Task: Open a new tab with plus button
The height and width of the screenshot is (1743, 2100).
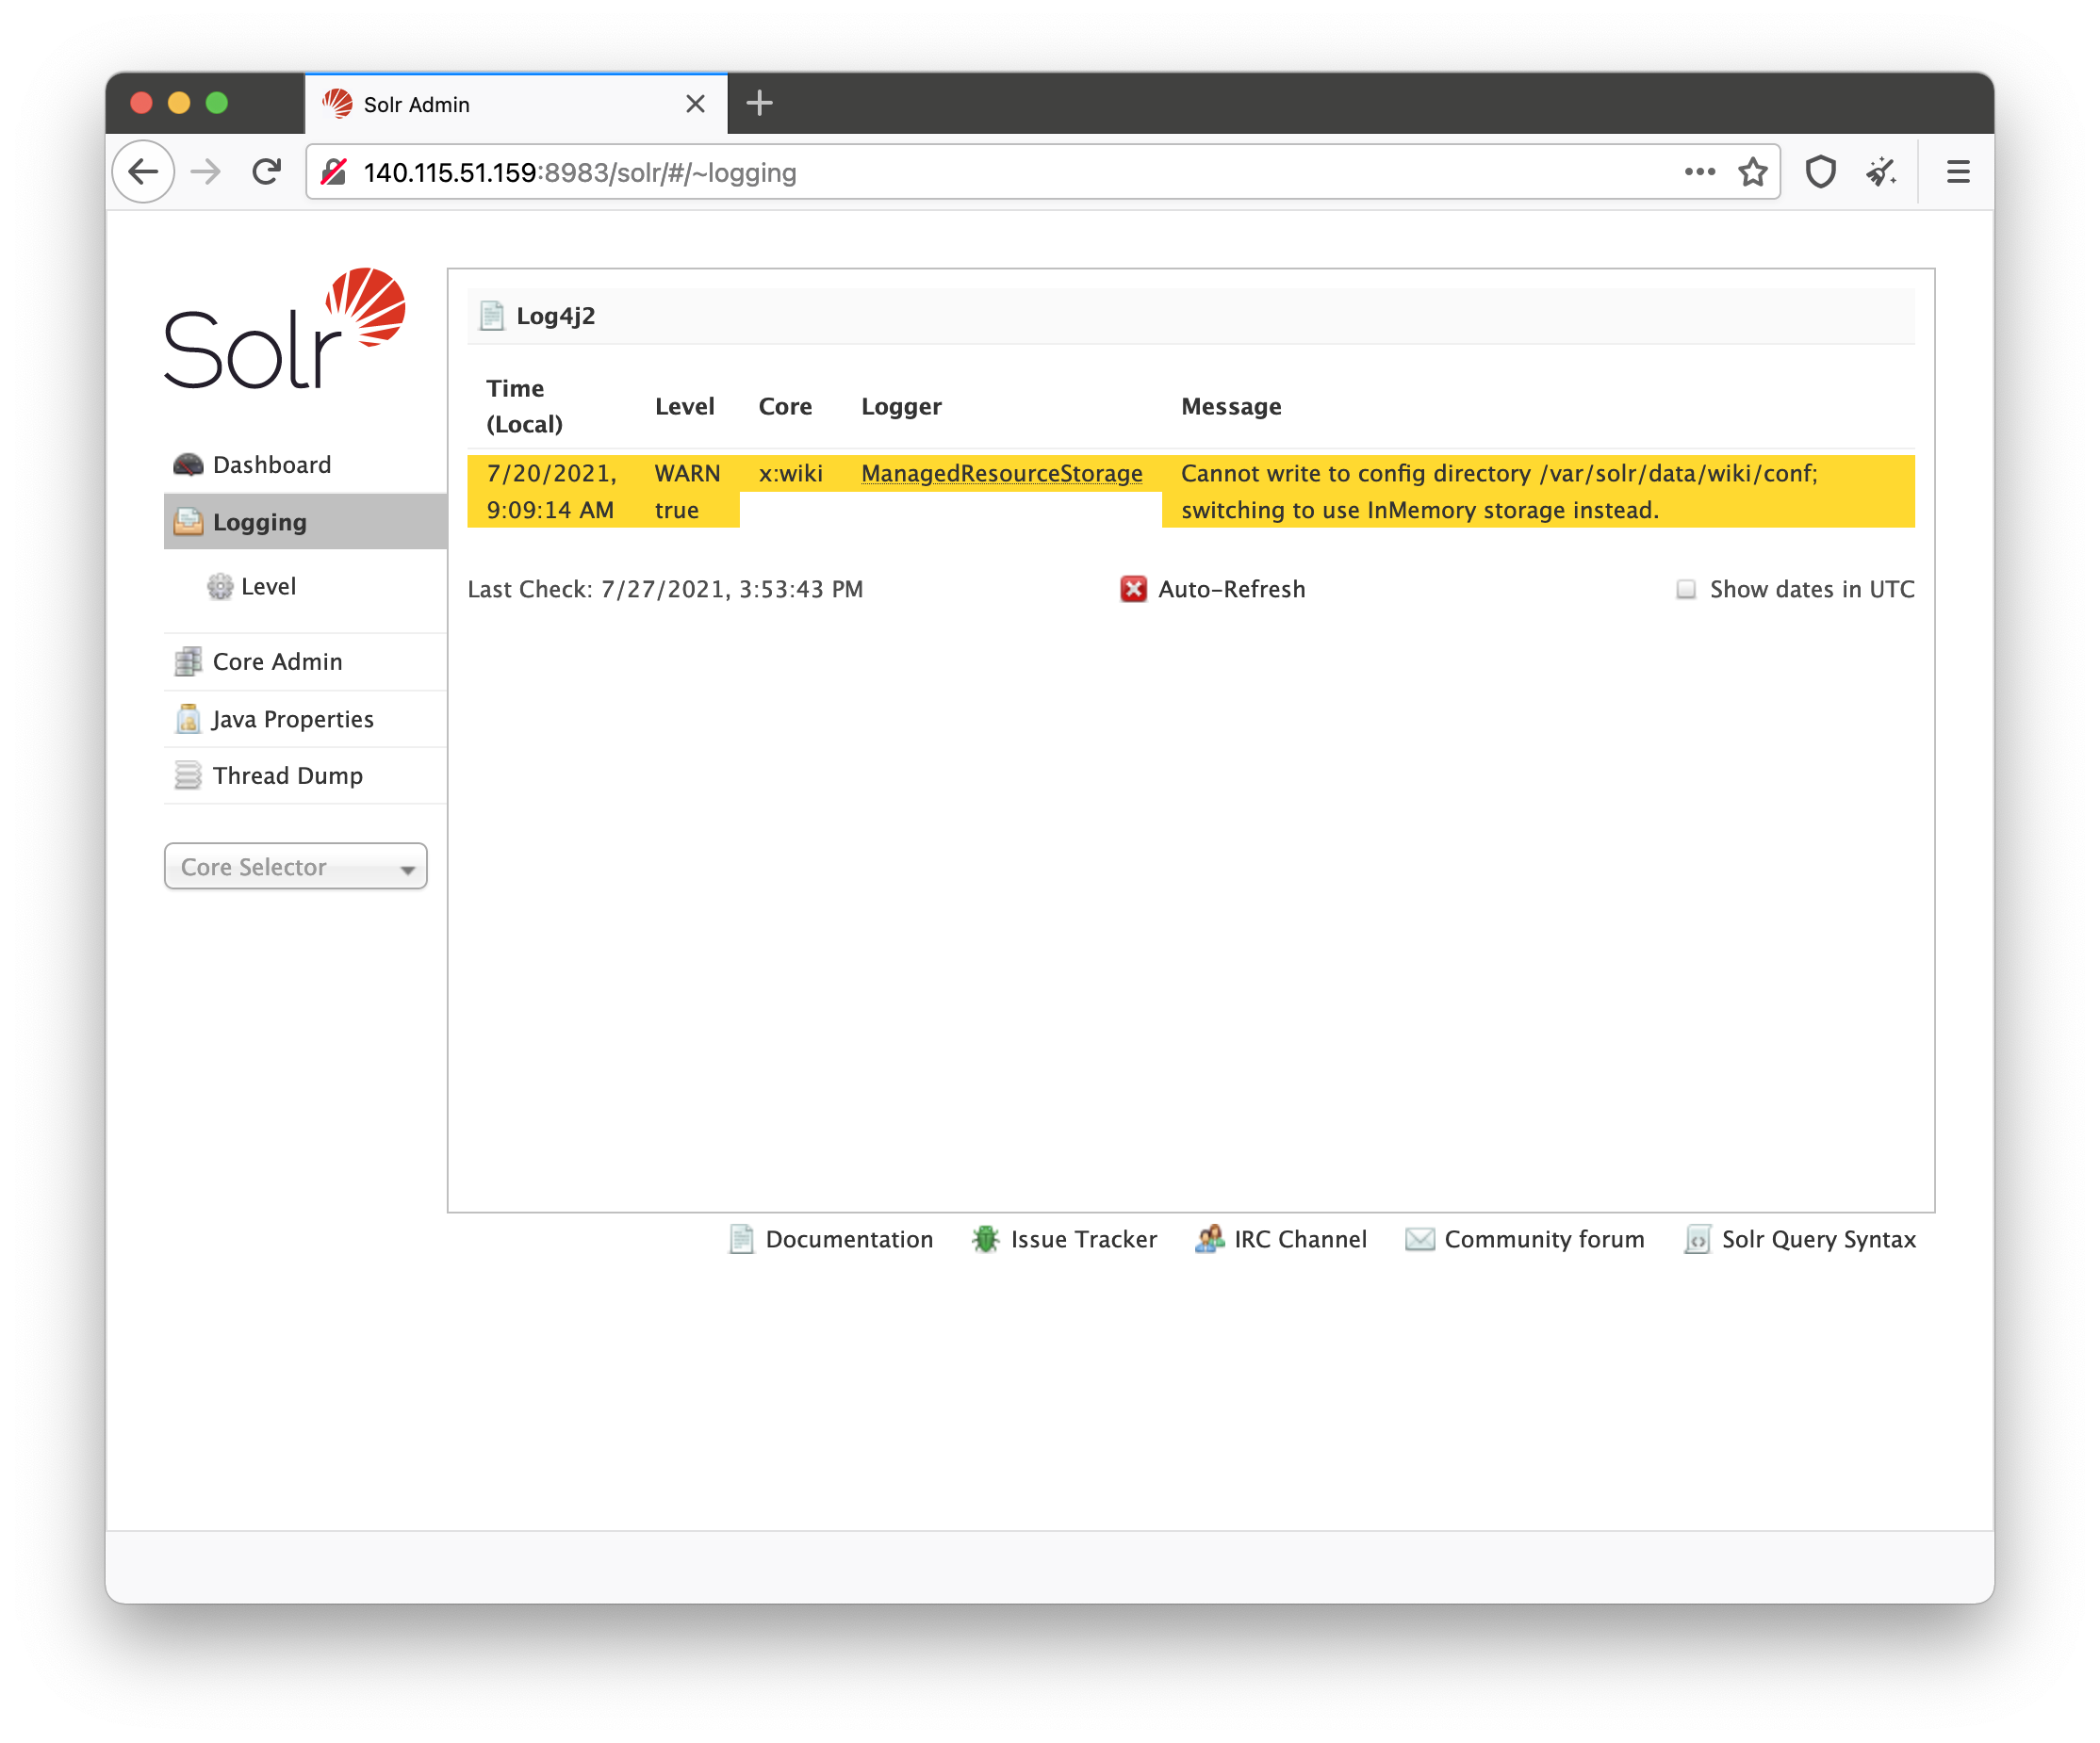Action: (x=759, y=103)
